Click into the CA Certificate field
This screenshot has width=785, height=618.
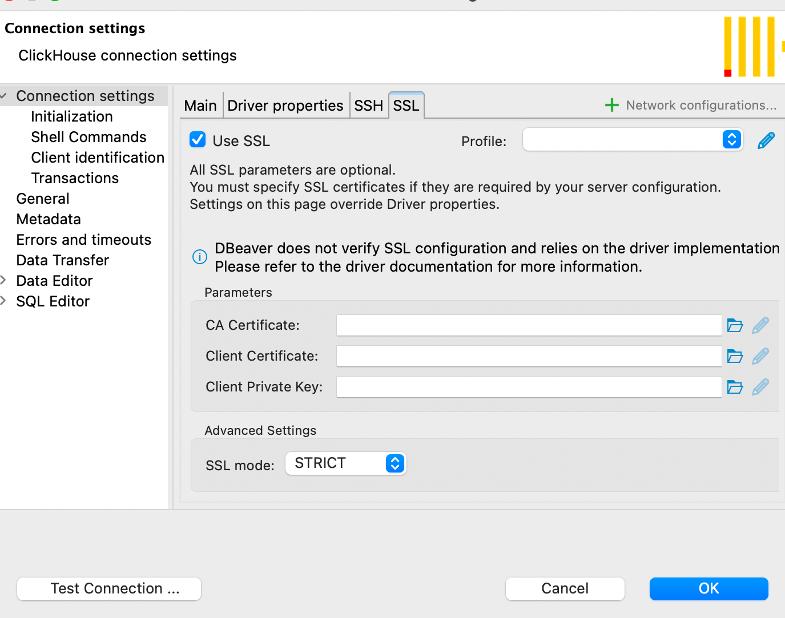(529, 325)
